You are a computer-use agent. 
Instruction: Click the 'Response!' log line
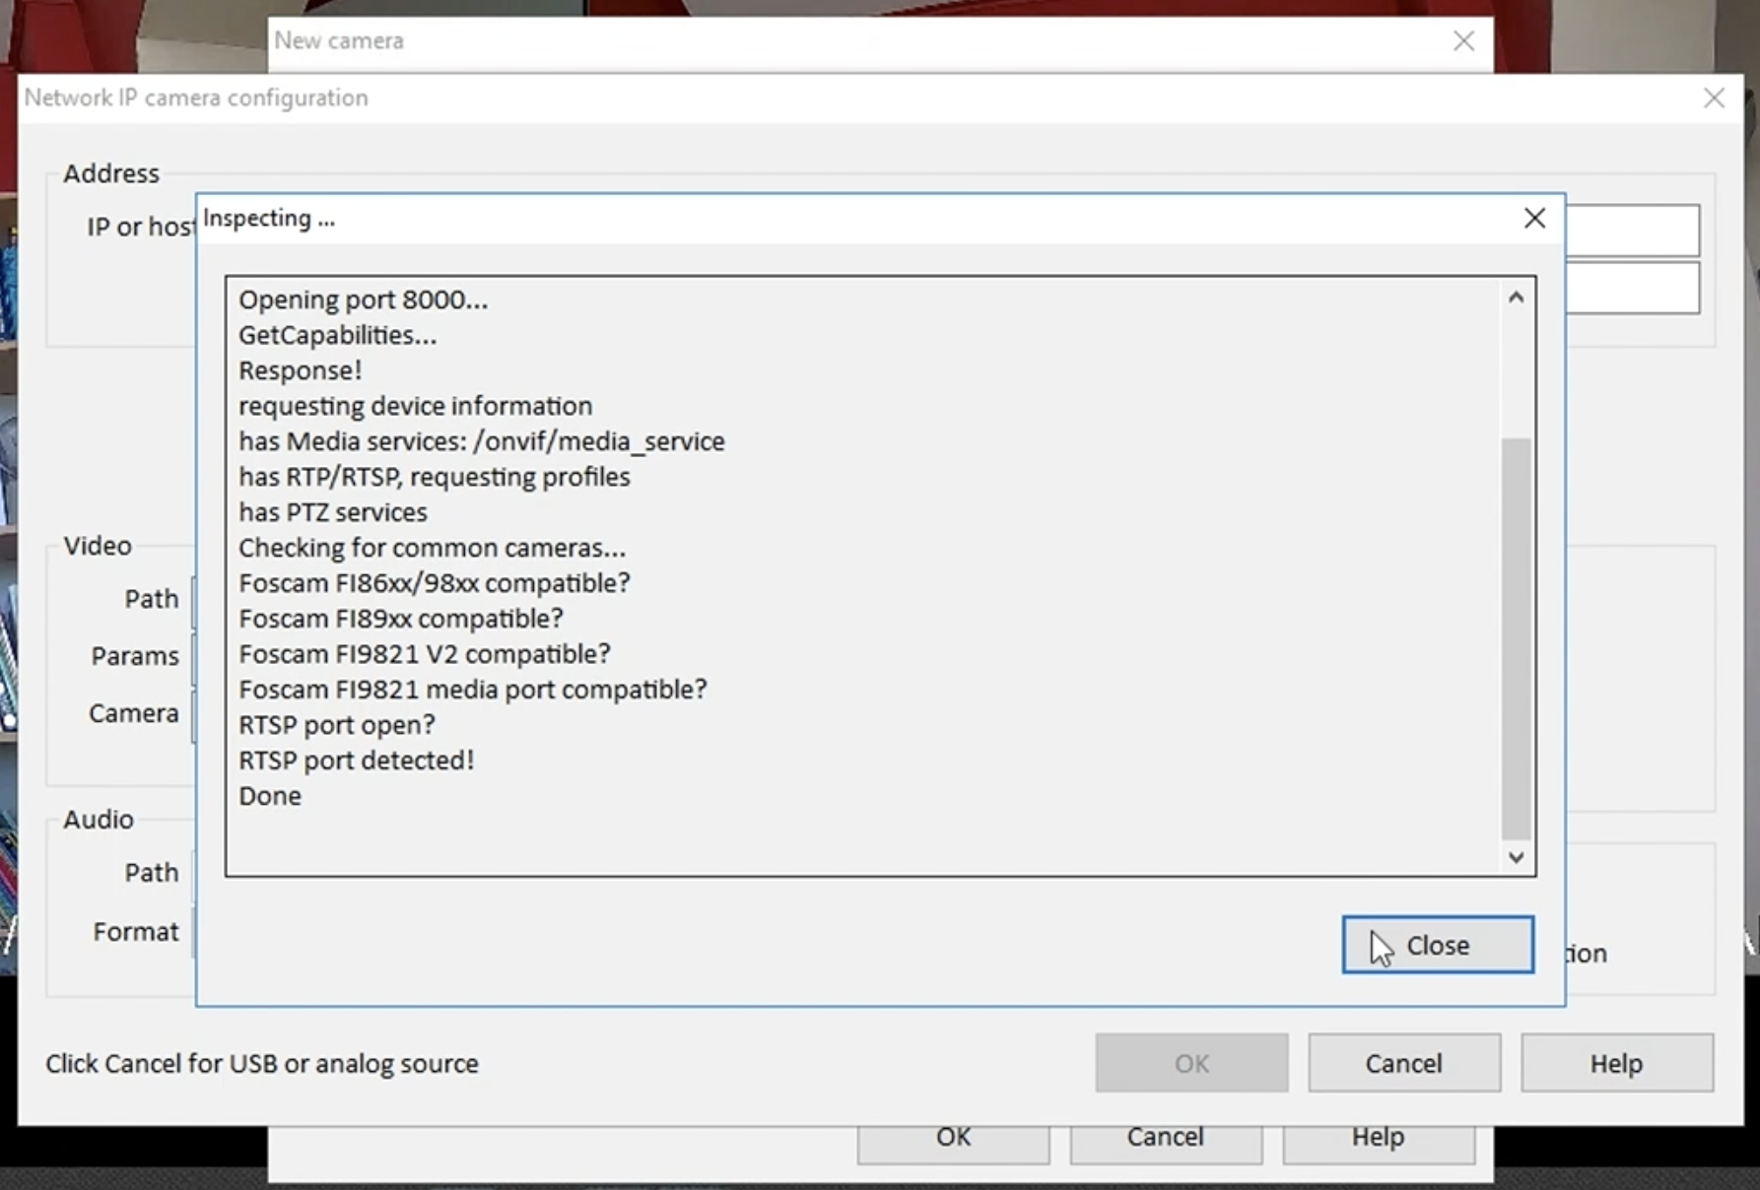coord(301,370)
